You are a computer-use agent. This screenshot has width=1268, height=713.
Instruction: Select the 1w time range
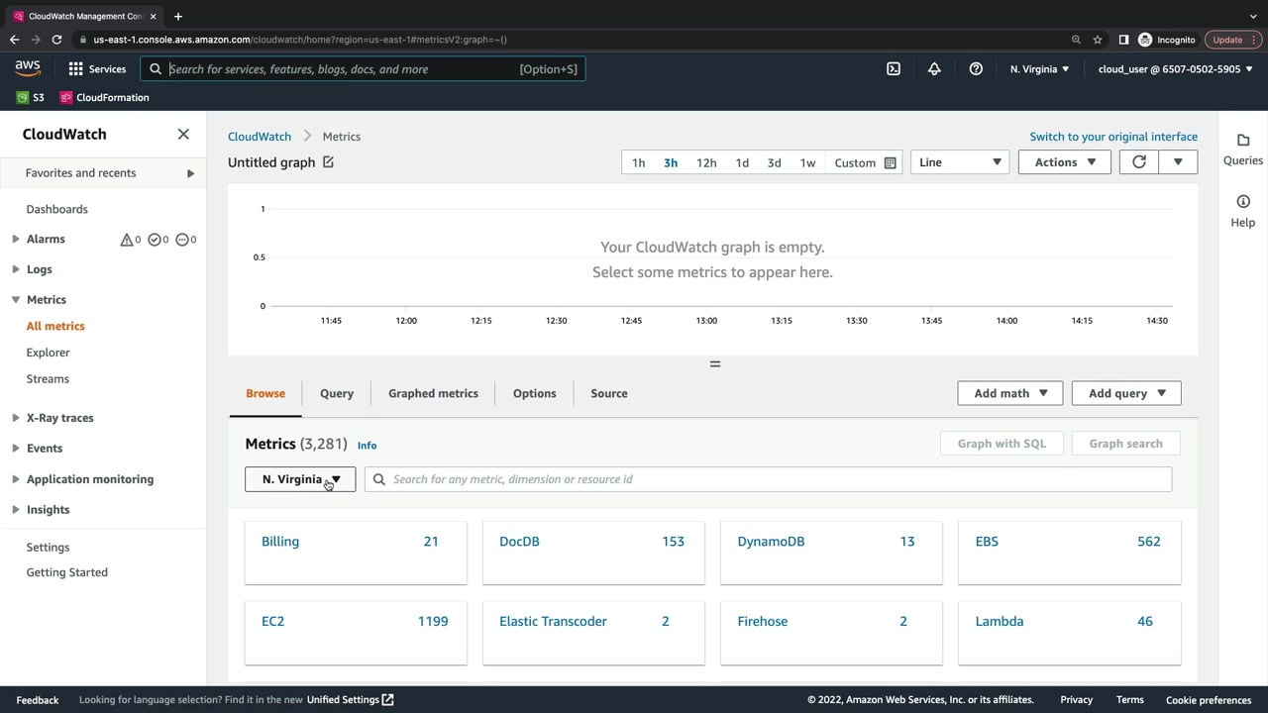point(807,163)
